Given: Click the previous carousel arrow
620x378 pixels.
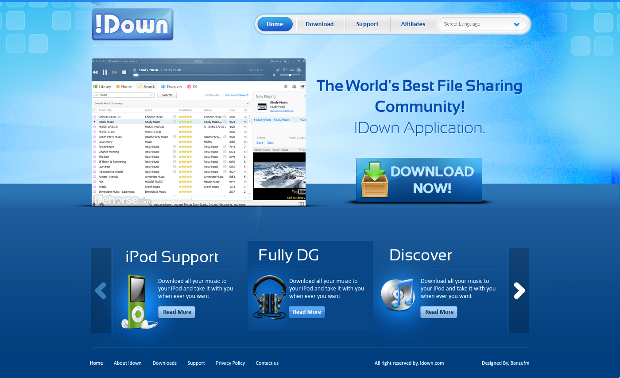Looking at the screenshot, I should 101,290.
